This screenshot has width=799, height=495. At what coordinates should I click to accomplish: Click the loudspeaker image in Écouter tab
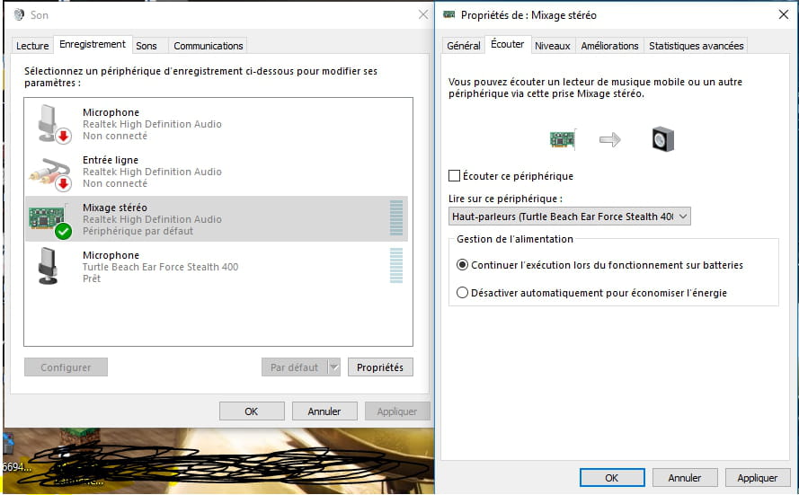coord(663,138)
